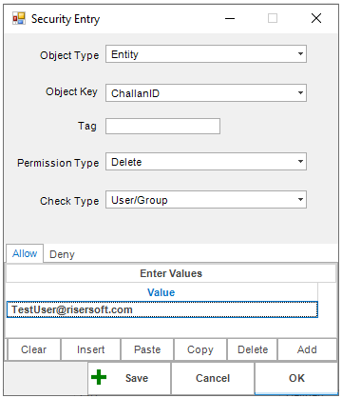342x398 pixels.
Task: Select the TestUser@risersoft.com value row
Action: coord(162,309)
